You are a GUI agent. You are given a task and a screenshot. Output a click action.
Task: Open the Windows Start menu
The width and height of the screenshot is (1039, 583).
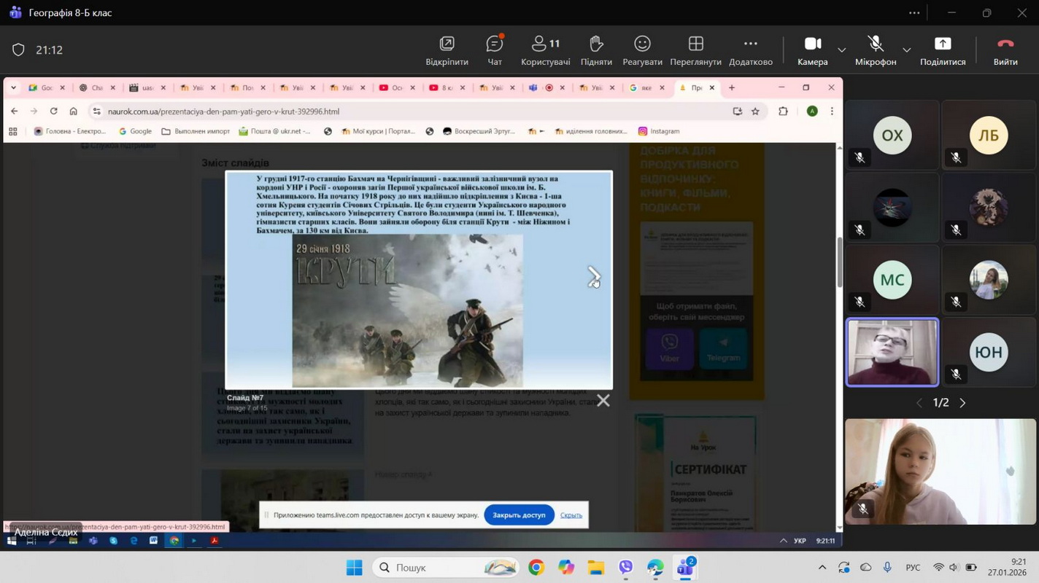(x=354, y=568)
